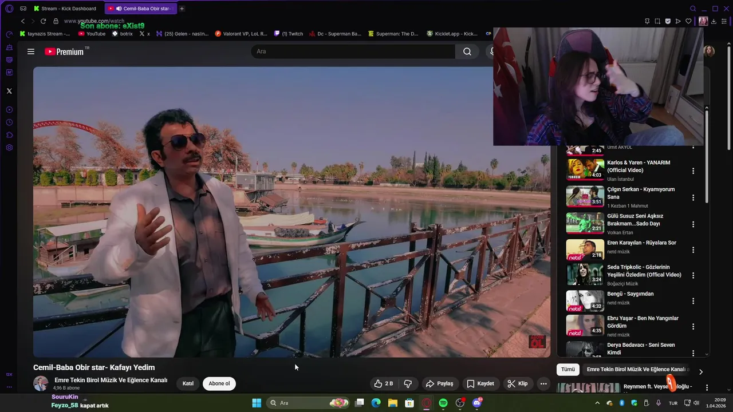Open the pinboards pin icon in toolbar
The image size is (733, 412).
647,21
